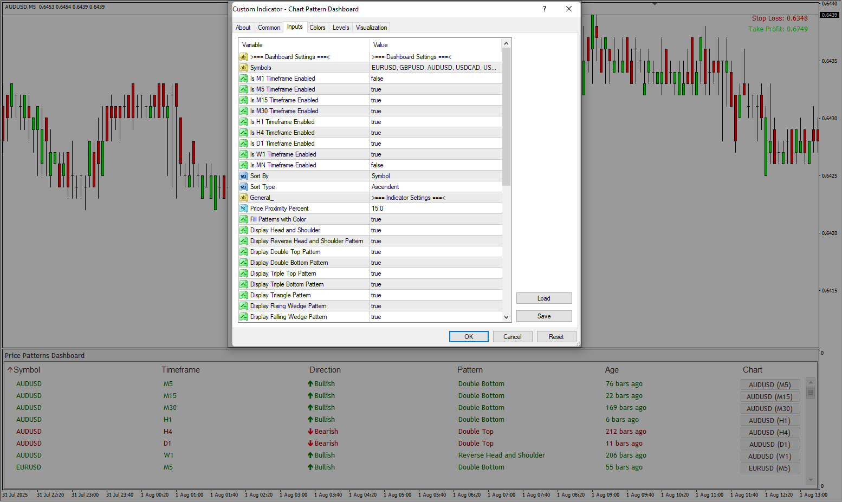Screen dimensions: 842x502
Task: Click the red Bearish arrow for AUDUSD H4
Action: click(x=310, y=432)
